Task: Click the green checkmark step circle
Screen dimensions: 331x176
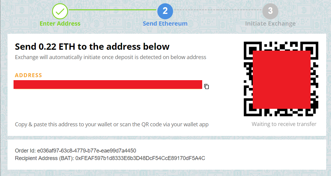Action: pos(60,11)
